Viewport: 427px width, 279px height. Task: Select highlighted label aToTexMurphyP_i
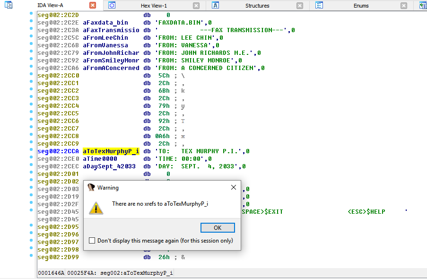(111, 151)
